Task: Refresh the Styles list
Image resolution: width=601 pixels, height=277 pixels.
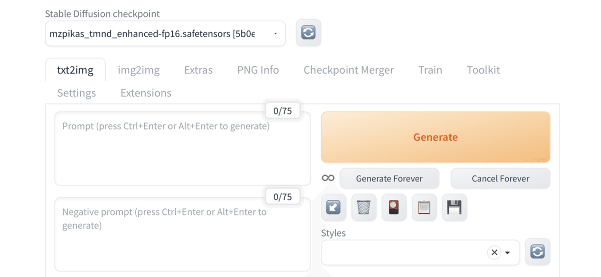Action: tap(538, 252)
